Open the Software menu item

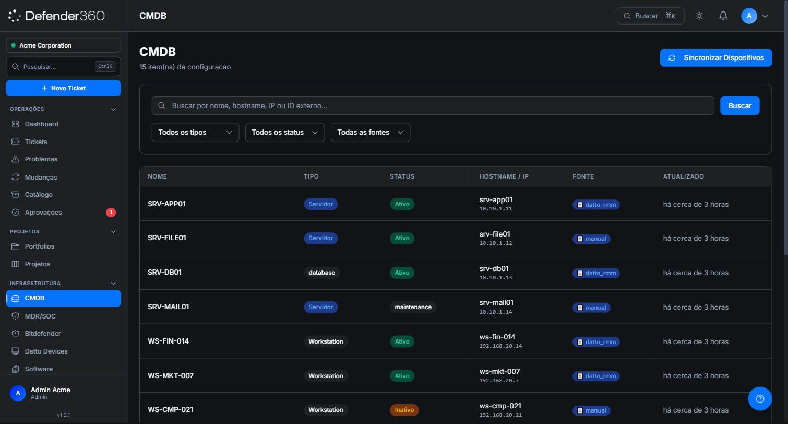point(63,369)
